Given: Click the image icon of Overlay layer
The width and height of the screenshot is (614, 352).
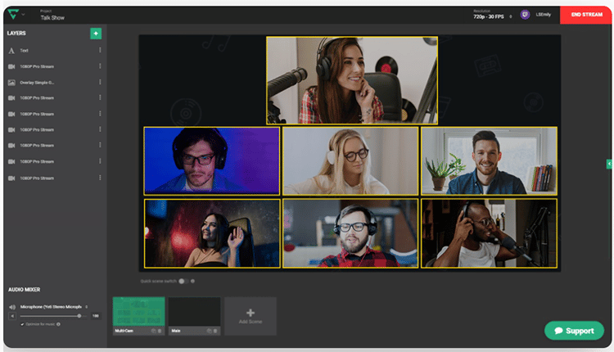Looking at the screenshot, I should coord(11,82).
